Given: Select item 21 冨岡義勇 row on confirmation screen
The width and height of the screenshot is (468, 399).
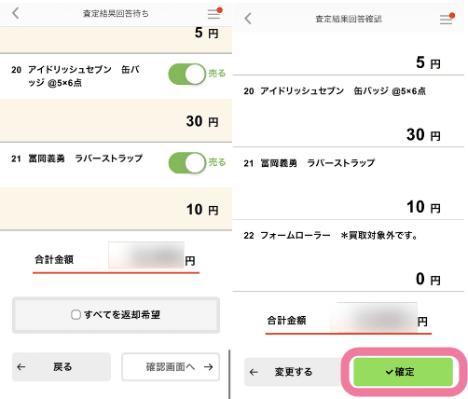Looking at the screenshot, I should [349, 184].
